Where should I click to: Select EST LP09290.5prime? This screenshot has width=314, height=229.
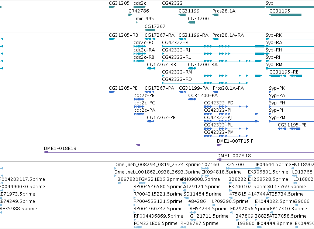click(x=213, y=205)
